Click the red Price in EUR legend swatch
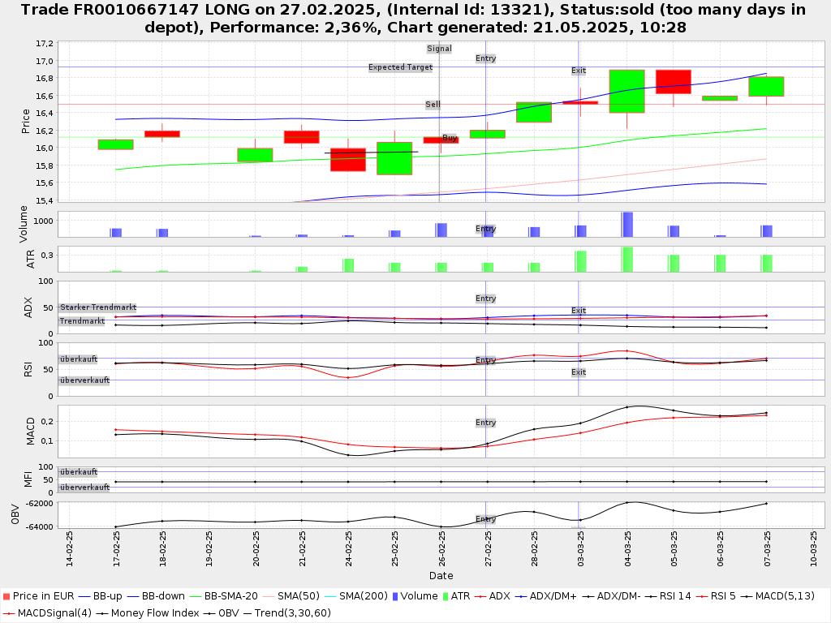The width and height of the screenshot is (831, 623). 6,596
